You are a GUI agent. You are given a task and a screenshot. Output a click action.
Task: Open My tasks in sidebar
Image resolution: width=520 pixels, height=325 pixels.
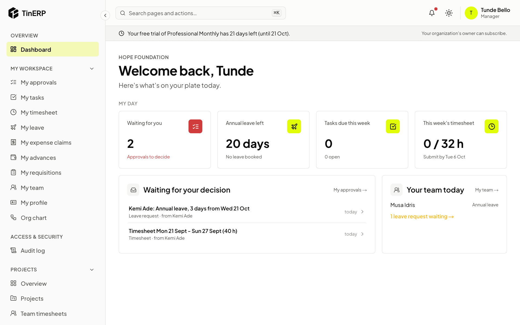(53, 97)
